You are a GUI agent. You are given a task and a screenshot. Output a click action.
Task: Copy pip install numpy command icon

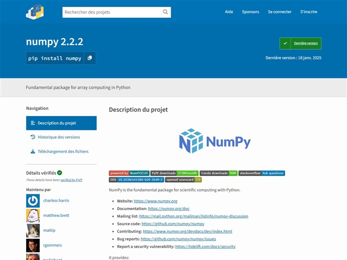click(89, 58)
